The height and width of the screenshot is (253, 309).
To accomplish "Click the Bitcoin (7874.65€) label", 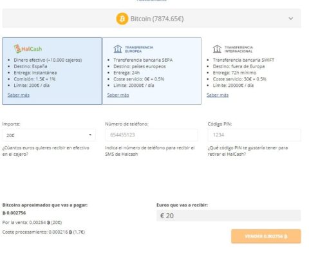I will [x=157, y=19].
